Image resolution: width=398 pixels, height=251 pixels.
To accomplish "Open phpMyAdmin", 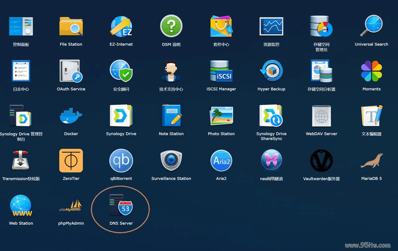I will [71, 206].
